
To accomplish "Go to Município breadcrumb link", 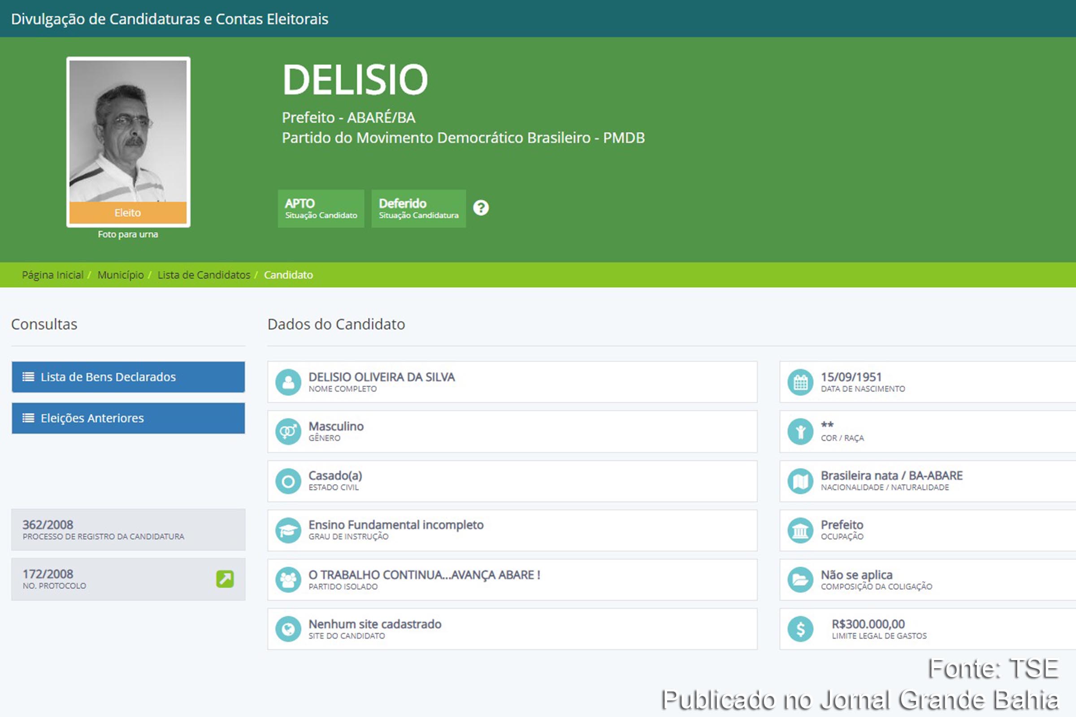I will [120, 275].
